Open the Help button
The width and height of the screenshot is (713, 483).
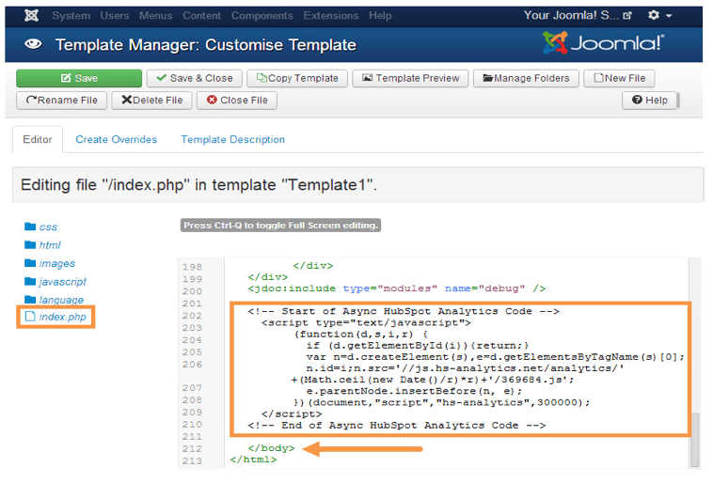[x=649, y=101]
